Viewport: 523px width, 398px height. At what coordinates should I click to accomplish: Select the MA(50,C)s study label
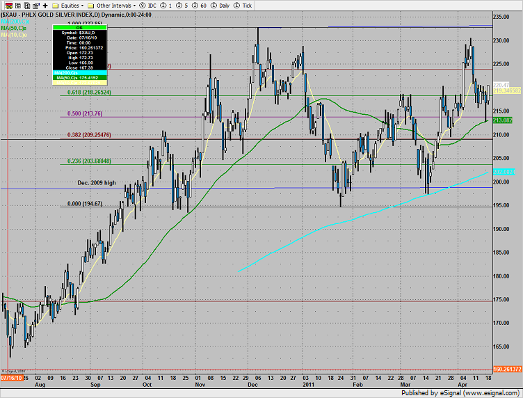click(x=14, y=29)
